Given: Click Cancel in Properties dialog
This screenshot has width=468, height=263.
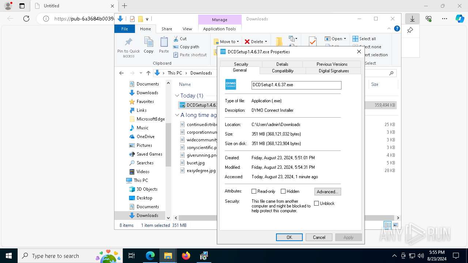Looking at the screenshot, I should point(319,237).
